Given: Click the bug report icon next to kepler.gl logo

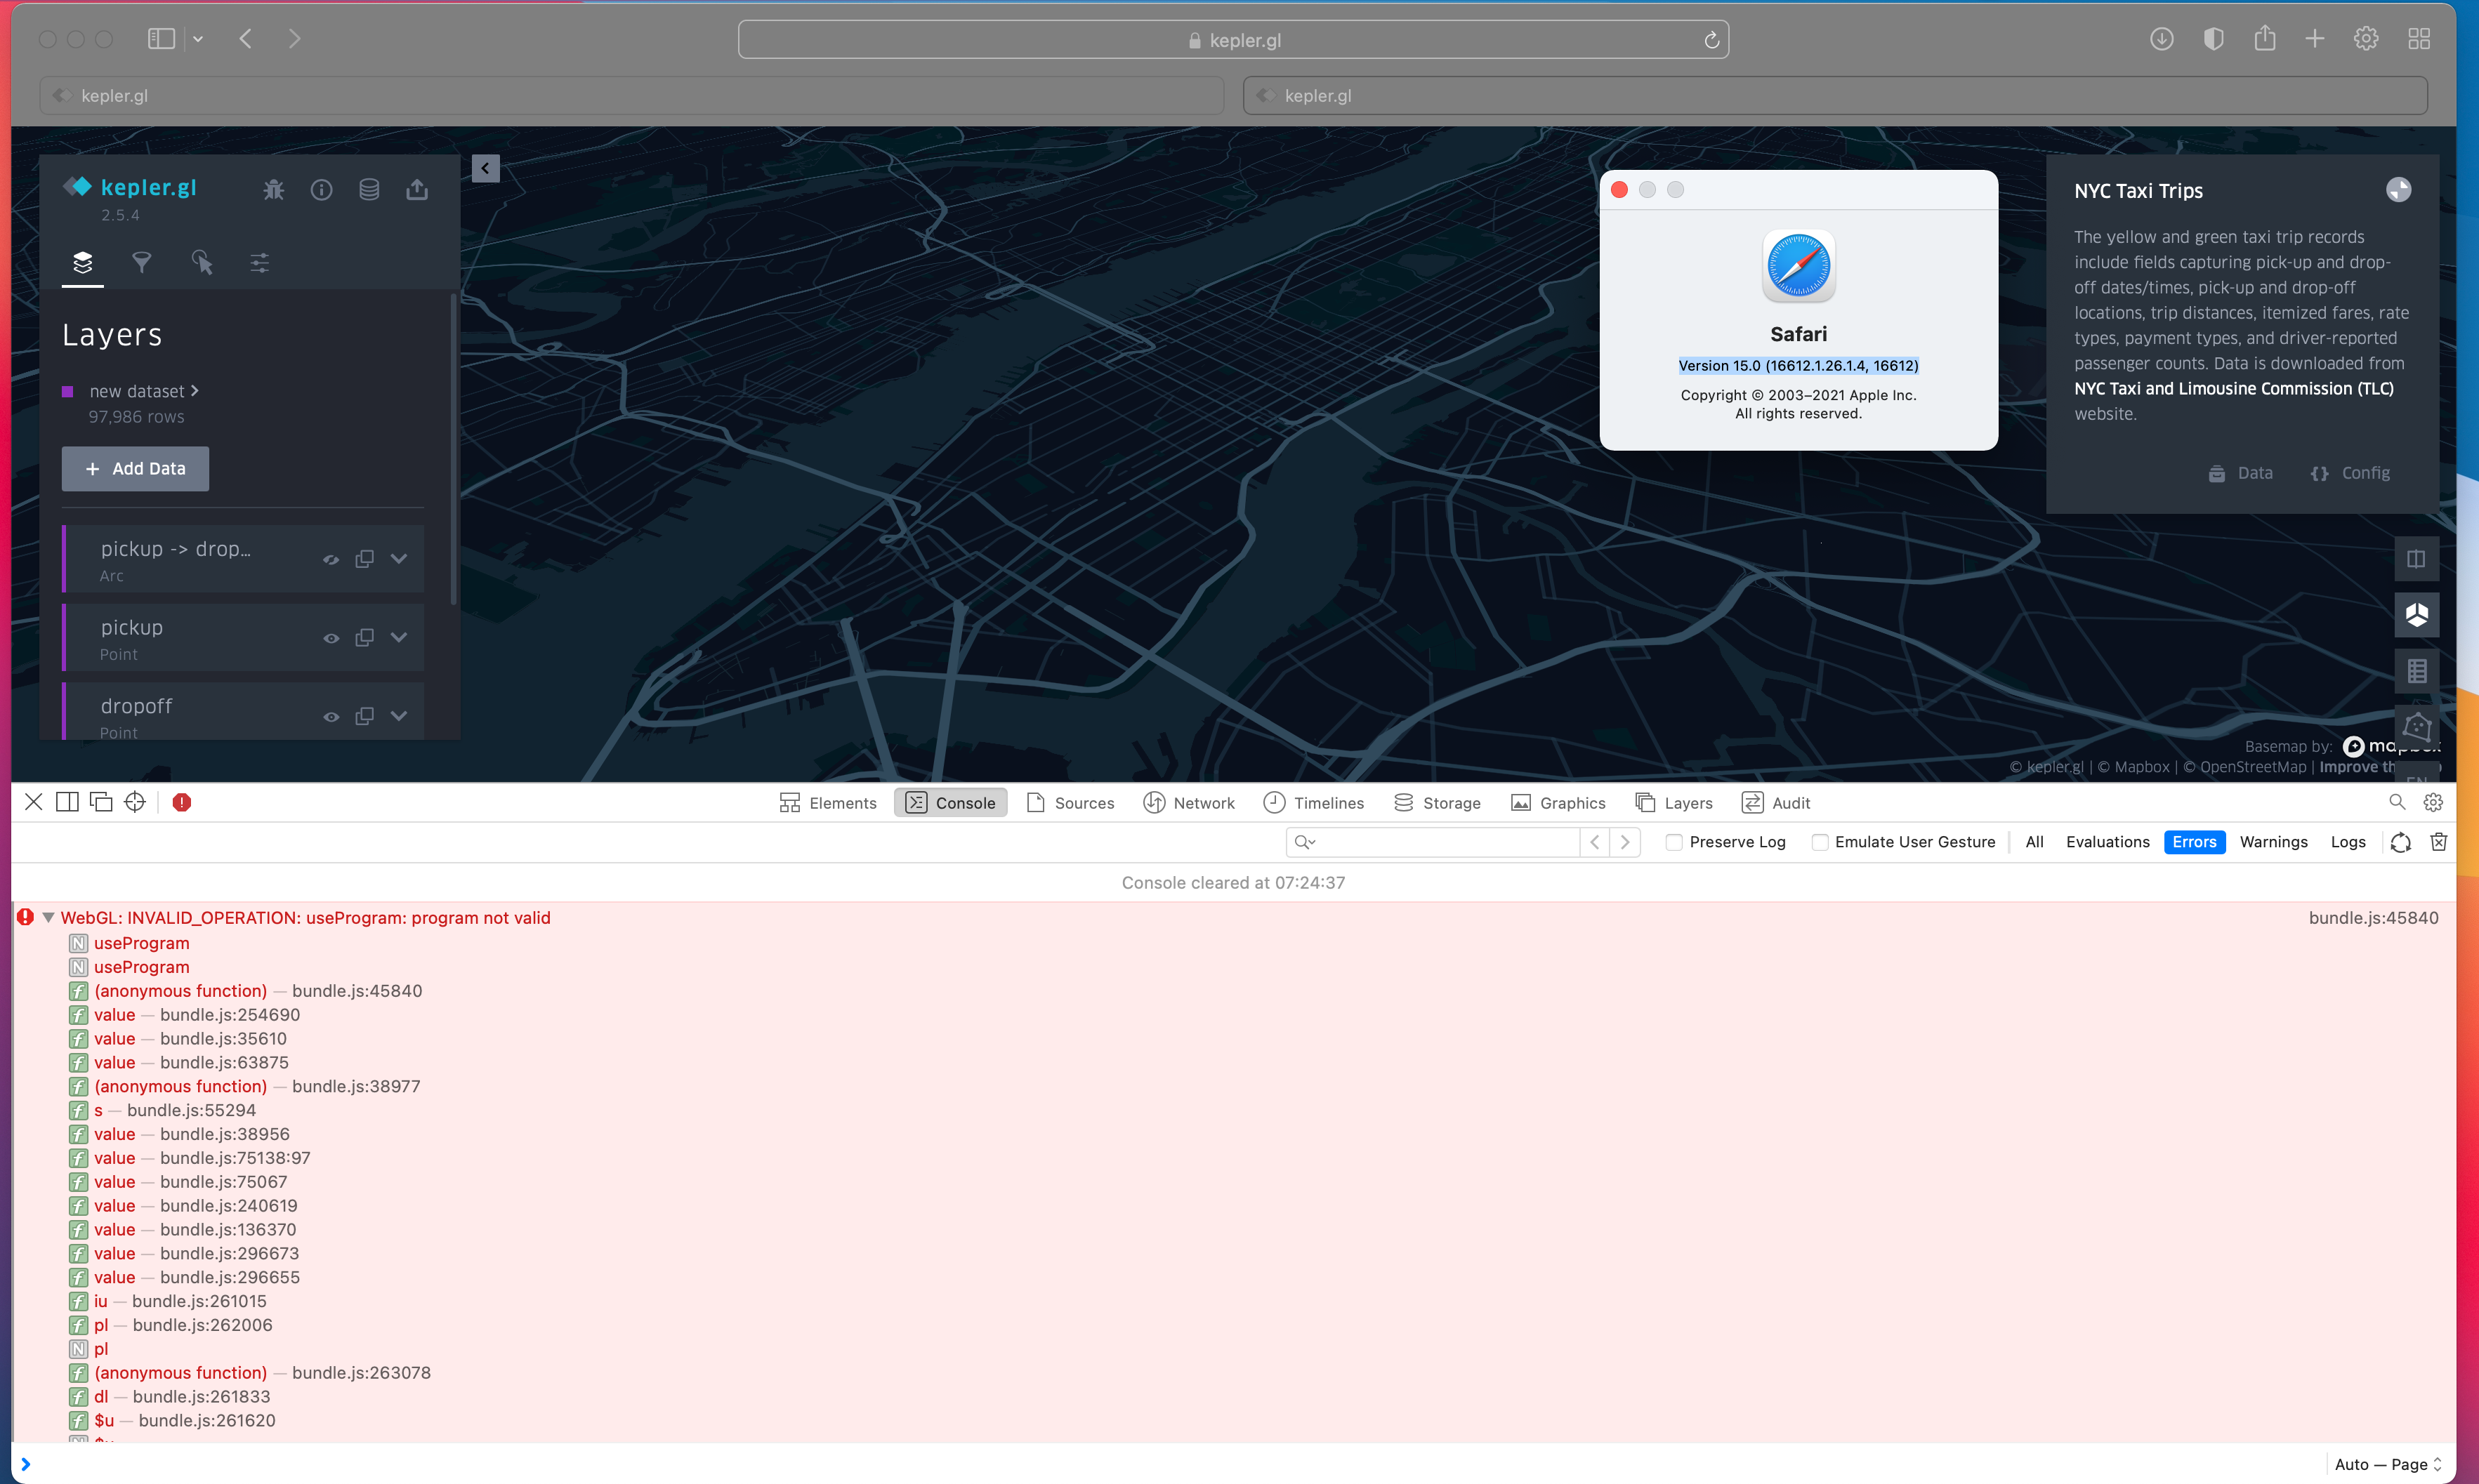Looking at the screenshot, I should (273, 189).
